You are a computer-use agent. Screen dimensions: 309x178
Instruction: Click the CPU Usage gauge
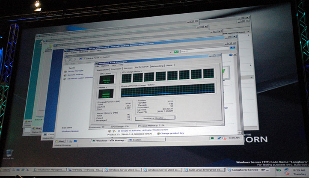click(x=106, y=80)
